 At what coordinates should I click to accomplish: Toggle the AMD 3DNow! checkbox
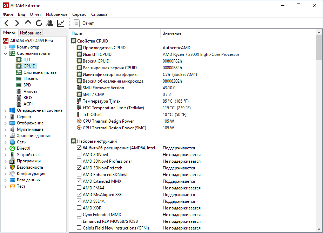79,155
